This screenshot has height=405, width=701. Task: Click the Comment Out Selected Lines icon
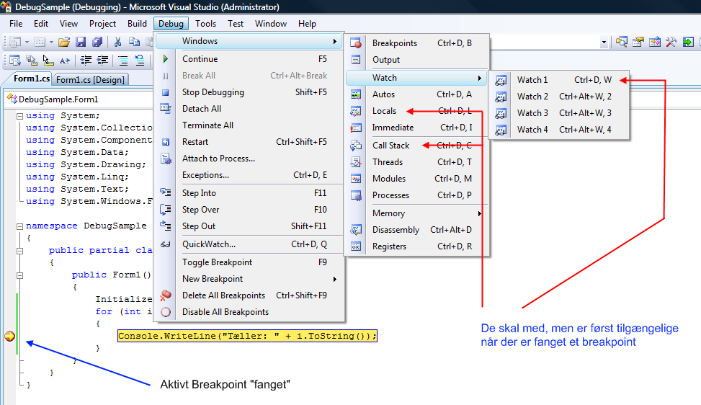(x=123, y=61)
